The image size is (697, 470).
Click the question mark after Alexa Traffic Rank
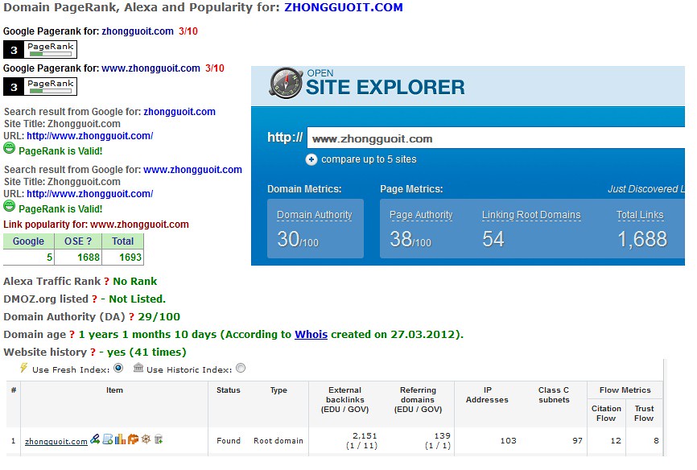tap(107, 282)
